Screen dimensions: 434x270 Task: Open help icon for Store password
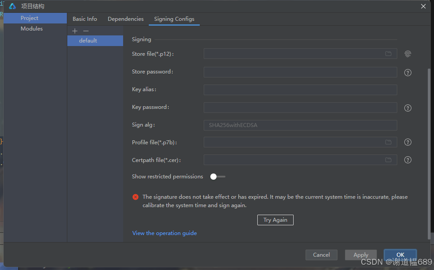[x=408, y=73]
